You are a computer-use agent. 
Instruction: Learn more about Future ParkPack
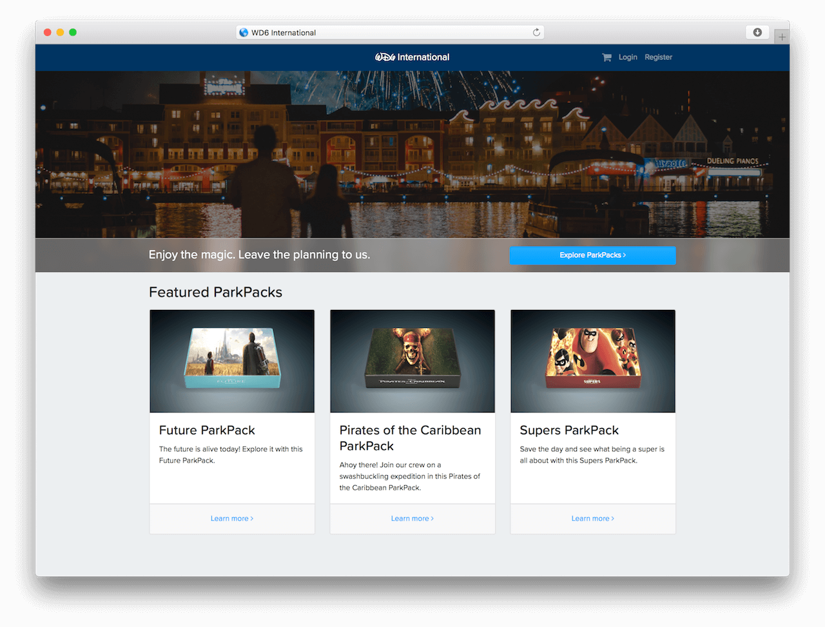pyautogui.click(x=232, y=519)
